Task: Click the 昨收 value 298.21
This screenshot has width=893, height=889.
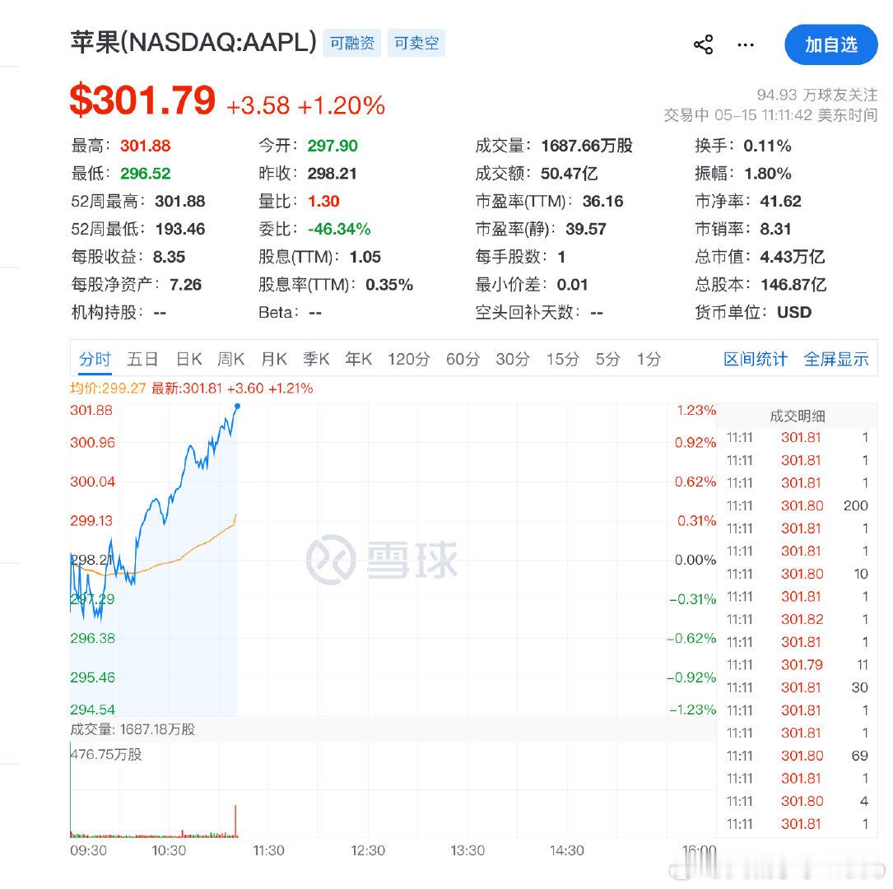Action: click(332, 174)
